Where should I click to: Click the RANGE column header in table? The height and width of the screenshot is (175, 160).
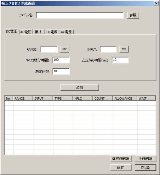point(23,98)
